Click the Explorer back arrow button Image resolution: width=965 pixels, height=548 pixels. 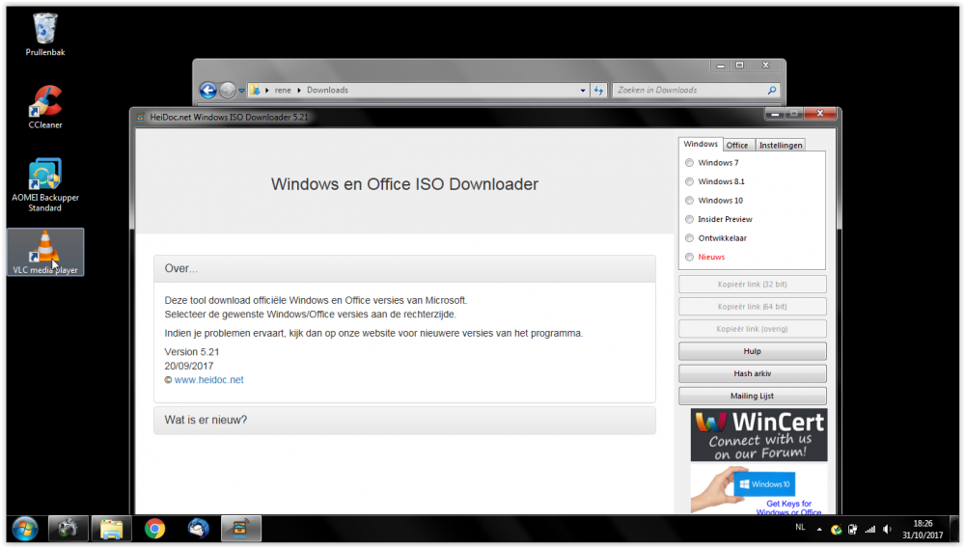[208, 91]
